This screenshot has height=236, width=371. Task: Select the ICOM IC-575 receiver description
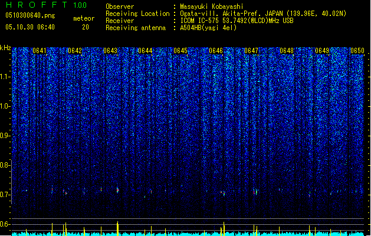point(237,21)
